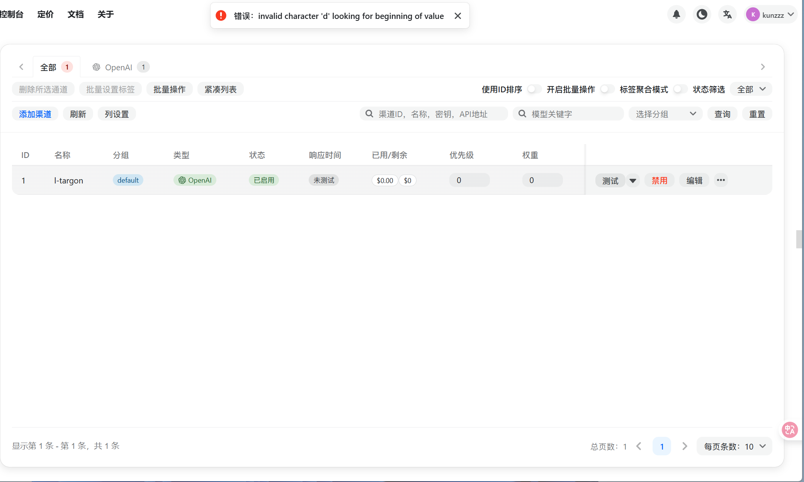The height and width of the screenshot is (482, 804).
Task: Dismiss the error notification
Action: [x=457, y=16]
